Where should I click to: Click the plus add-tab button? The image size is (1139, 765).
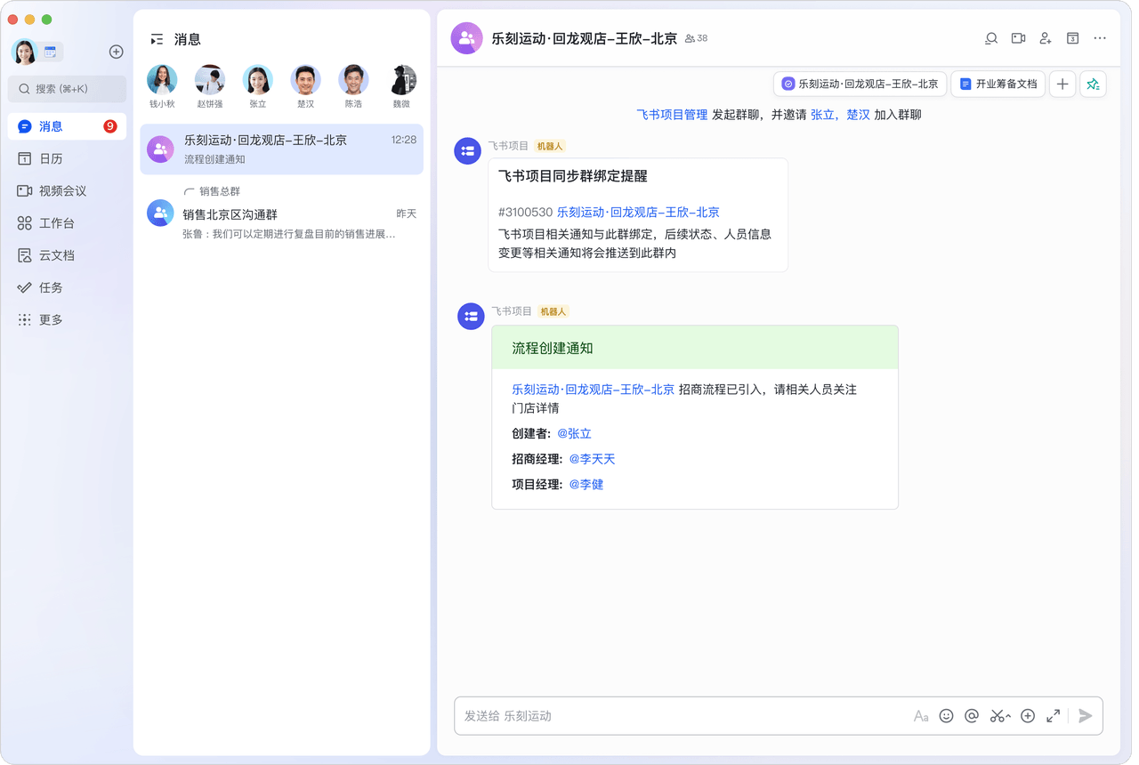point(1062,84)
